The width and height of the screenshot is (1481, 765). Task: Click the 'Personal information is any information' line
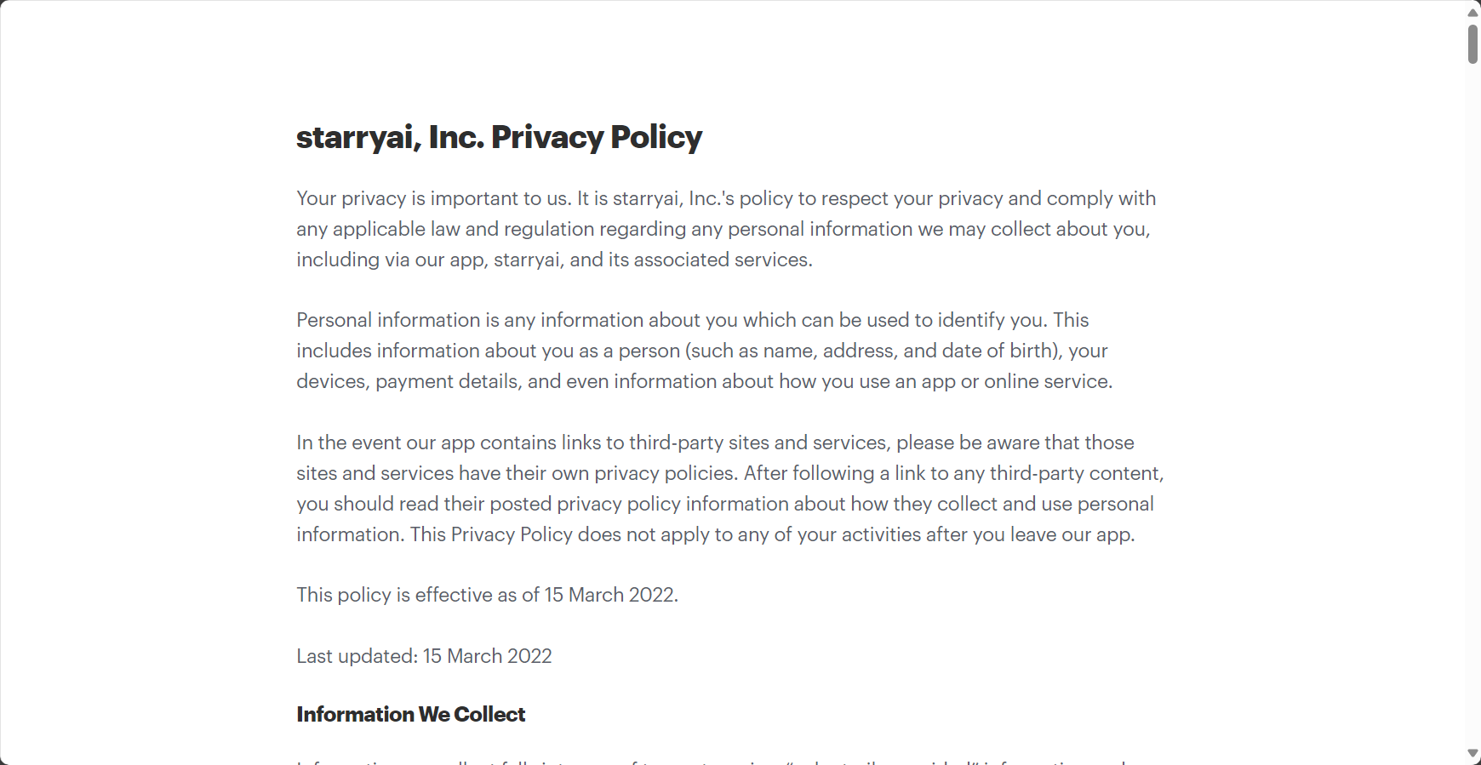(x=693, y=320)
